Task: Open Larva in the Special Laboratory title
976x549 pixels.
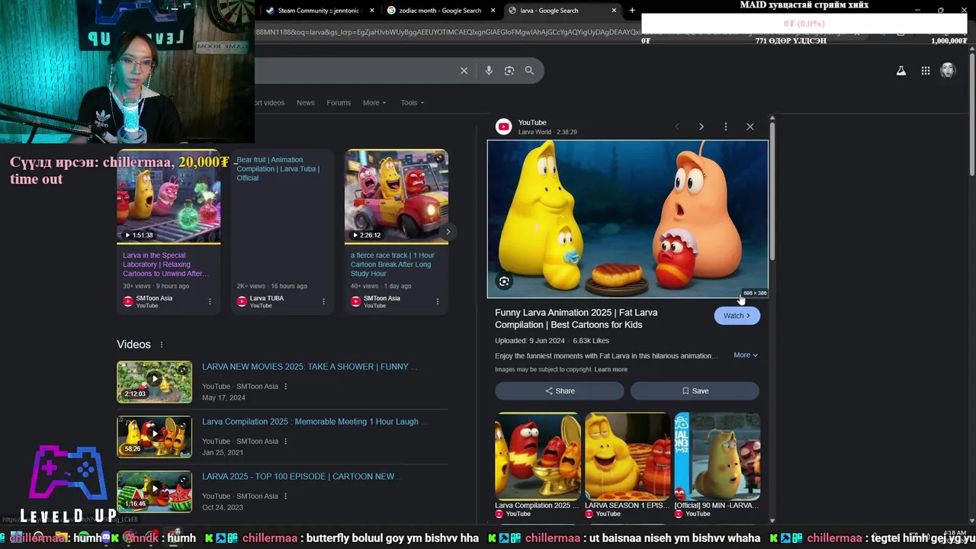Action: coord(165,265)
